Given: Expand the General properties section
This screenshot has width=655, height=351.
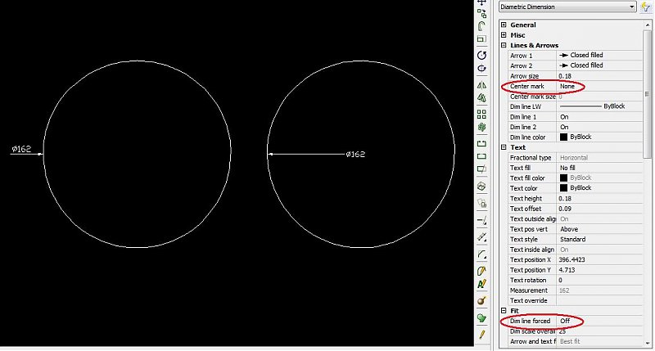Looking at the screenshot, I should click(x=504, y=25).
